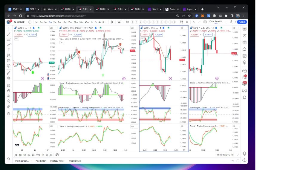Screen dimensions: 306x170
Task: Select the Text annotation tool
Action: tap(8, 50)
